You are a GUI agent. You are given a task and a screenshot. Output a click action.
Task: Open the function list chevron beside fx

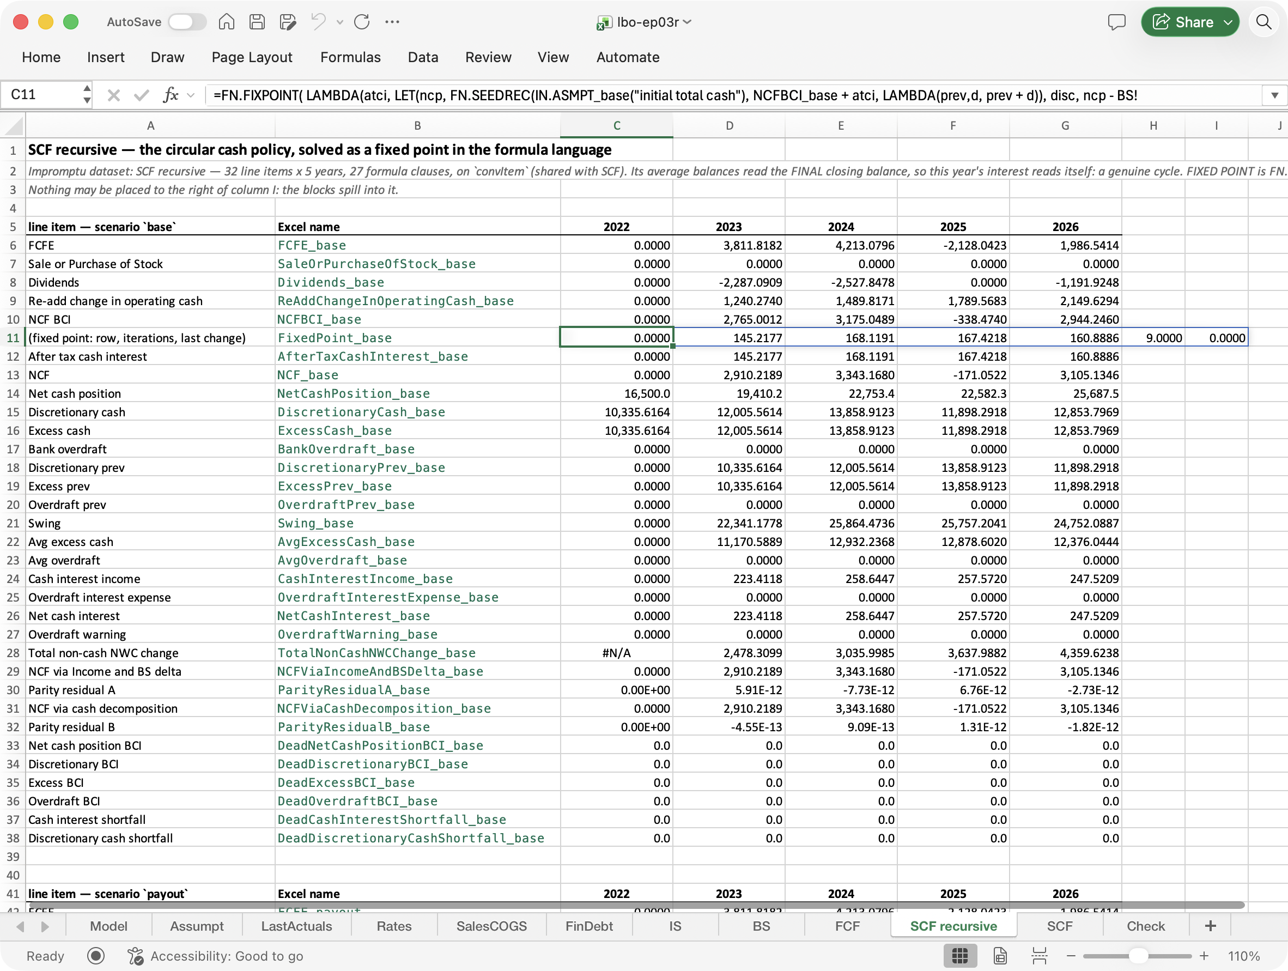[x=191, y=95]
